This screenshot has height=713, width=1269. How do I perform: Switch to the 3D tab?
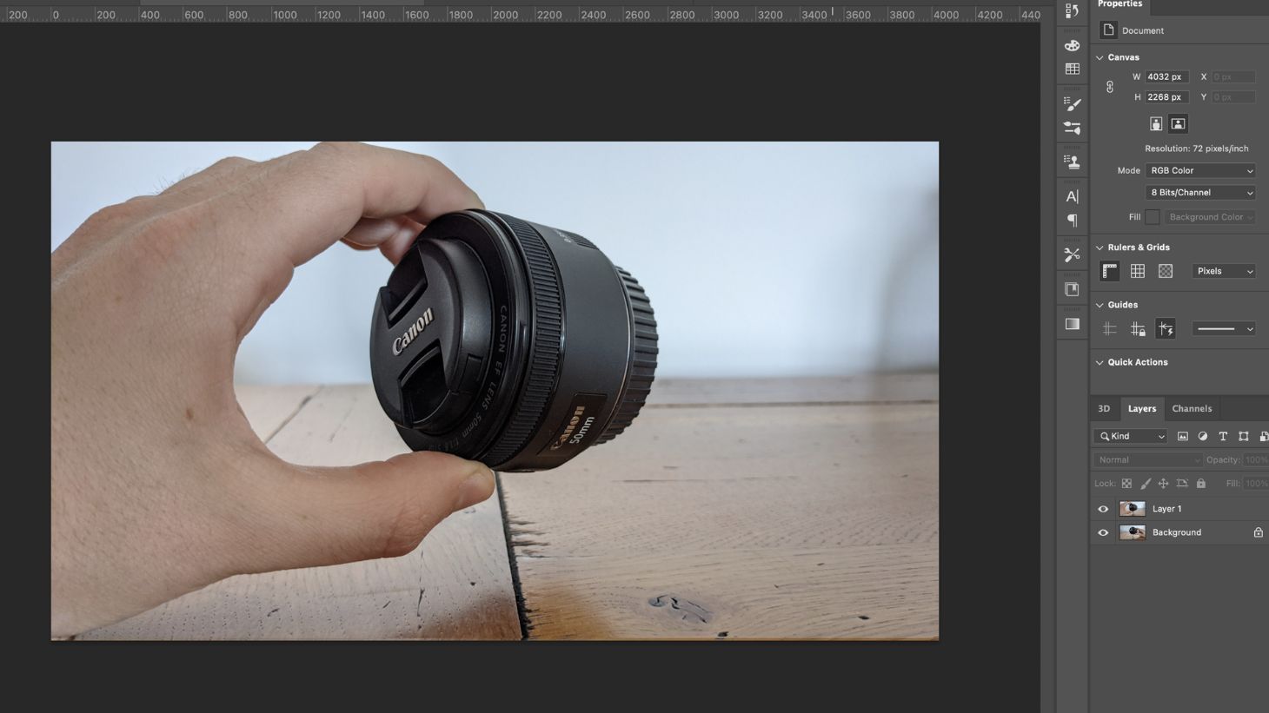point(1104,408)
